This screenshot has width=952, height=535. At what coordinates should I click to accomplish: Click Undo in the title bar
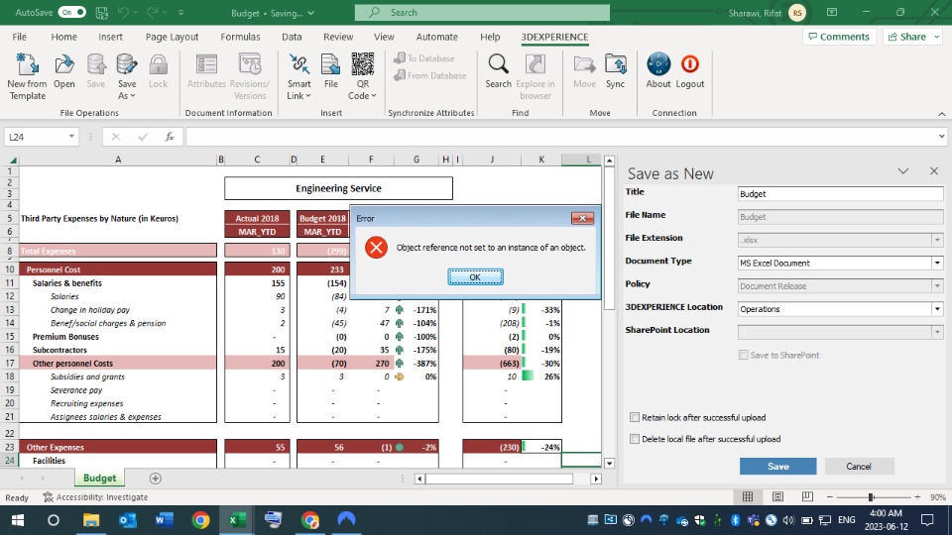pyautogui.click(x=123, y=12)
